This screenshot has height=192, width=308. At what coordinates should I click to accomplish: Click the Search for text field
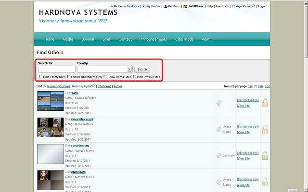[x=56, y=69]
